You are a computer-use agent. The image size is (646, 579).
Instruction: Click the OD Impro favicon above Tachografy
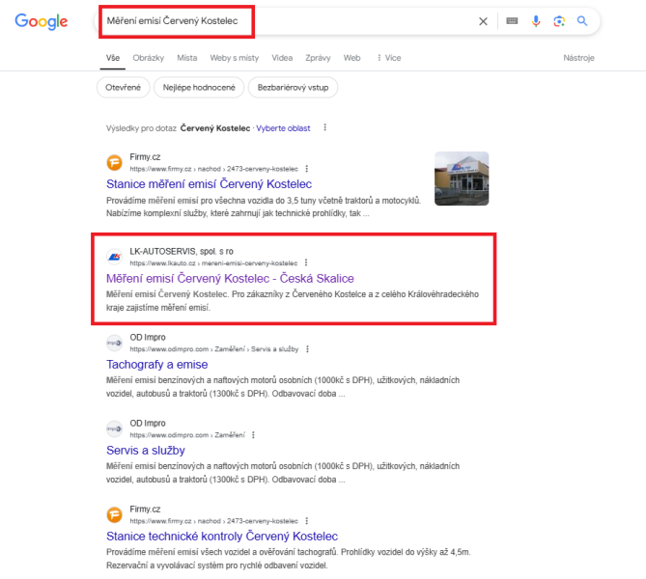click(115, 343)
